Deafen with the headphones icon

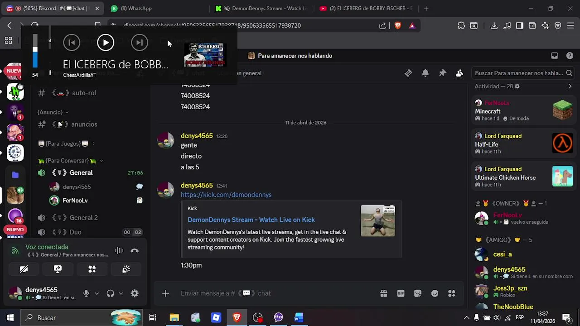pyautogui.click(x=110, y=293)
